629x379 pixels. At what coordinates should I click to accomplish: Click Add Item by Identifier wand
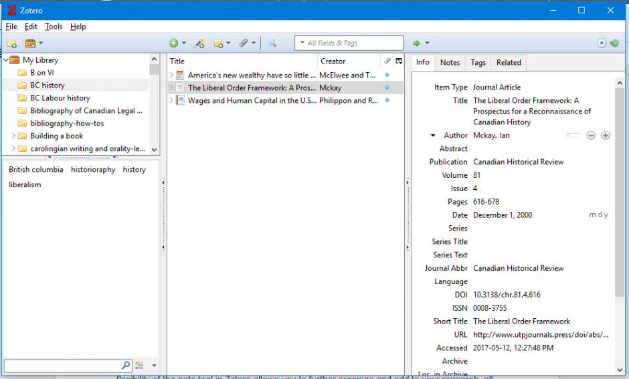[199, 43]
